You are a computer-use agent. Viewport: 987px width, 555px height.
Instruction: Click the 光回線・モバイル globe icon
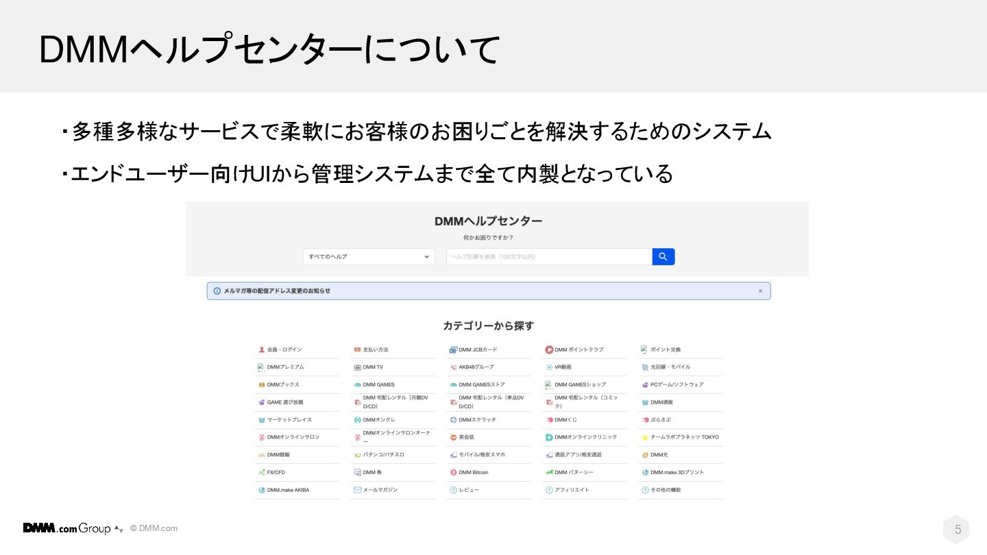[645, 367]
